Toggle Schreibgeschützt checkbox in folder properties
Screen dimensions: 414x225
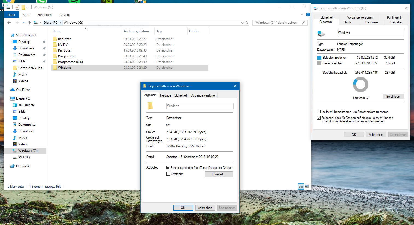pyautogui.click(x=168, y=168)
